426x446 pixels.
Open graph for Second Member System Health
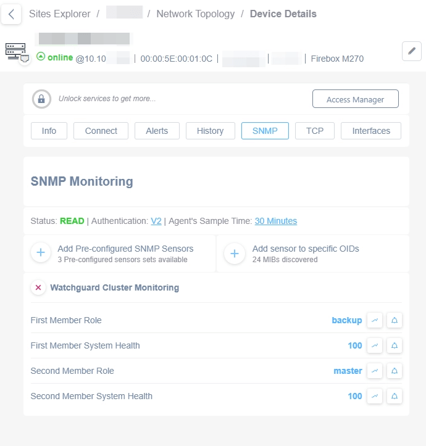[374, 396]
